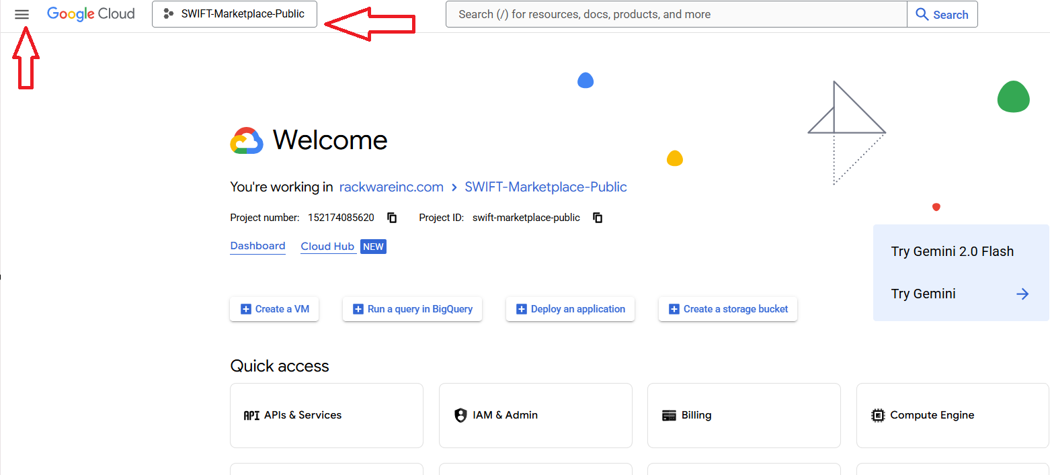This screenshot has height=475, width=1050.
Task: Click plus icon on Create a VM
Action: (245, 309)
